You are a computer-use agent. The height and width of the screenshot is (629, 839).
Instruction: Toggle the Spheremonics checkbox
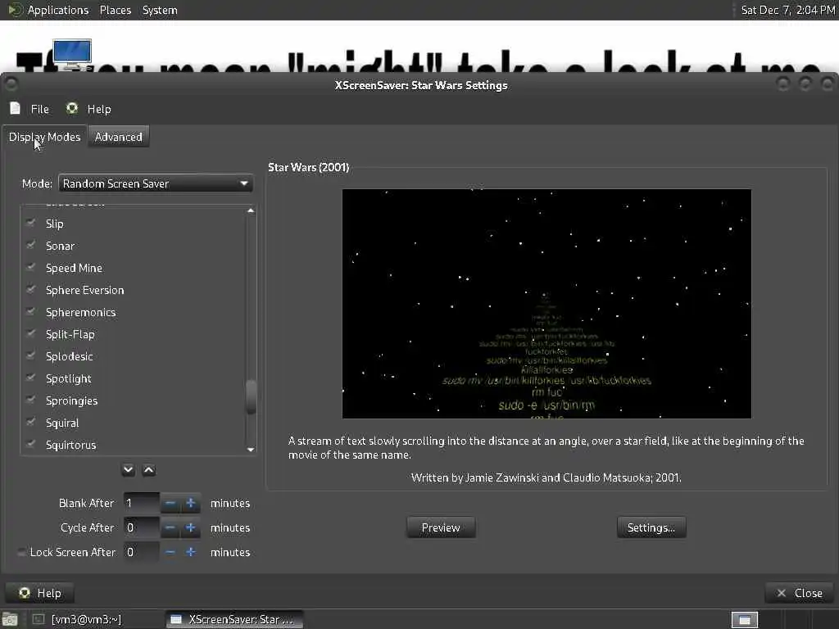(31, 312)
